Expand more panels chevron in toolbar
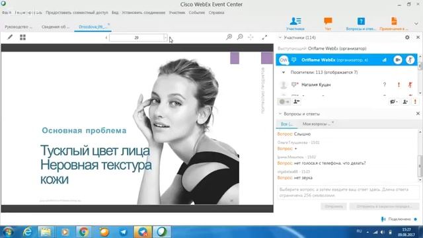 tap(416, 24)
